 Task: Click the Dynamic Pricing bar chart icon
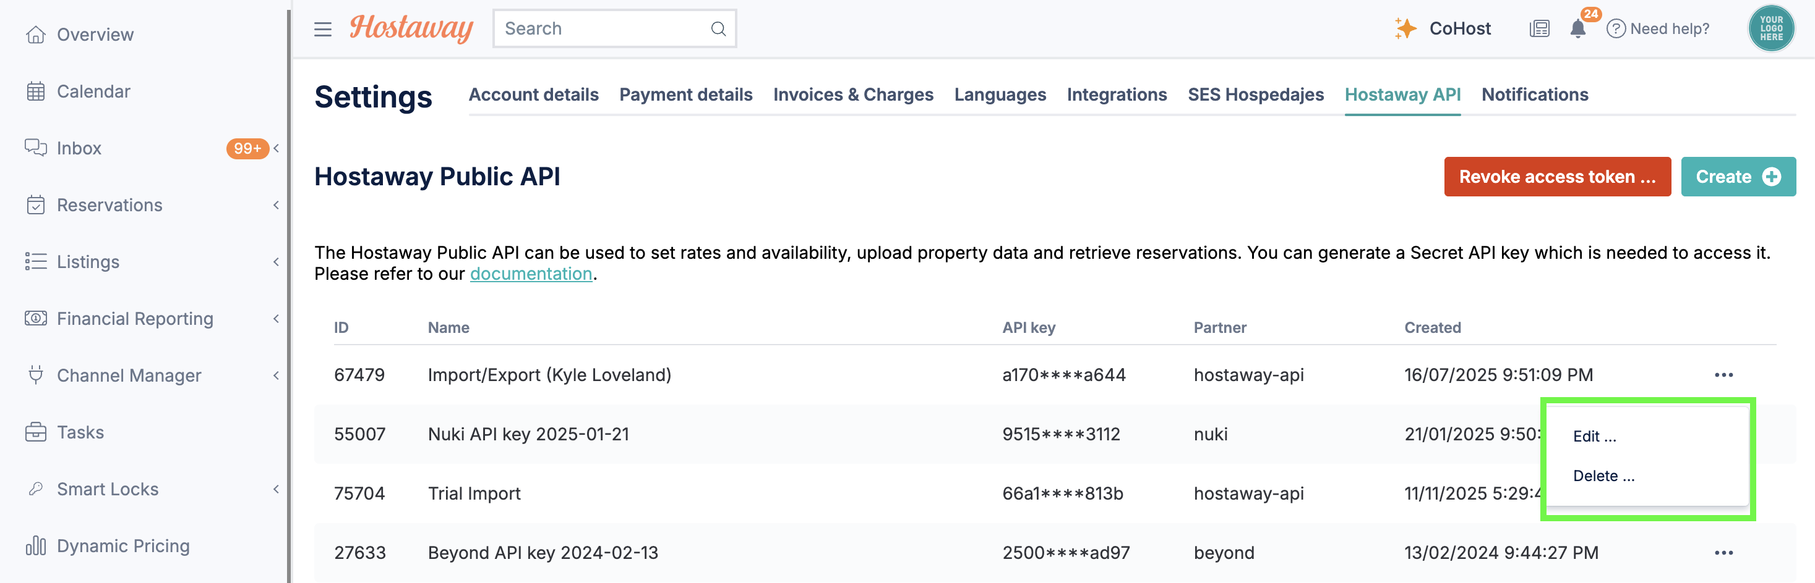[35, 546]
